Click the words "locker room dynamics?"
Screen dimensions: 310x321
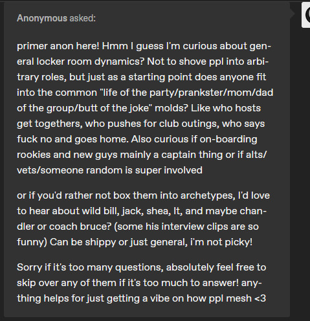(90, 61)
